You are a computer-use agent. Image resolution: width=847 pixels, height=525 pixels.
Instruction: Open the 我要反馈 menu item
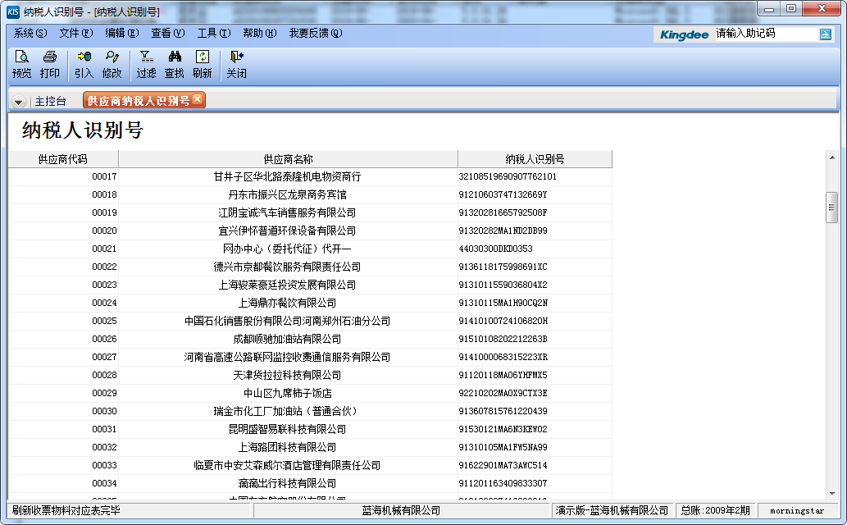pyautogui.click(x=315, y=33)
